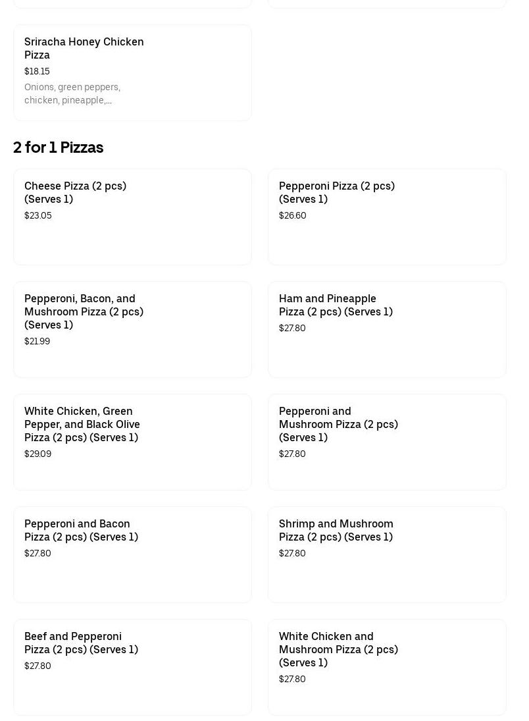Click the Ham and Pineapple Pizza price
Screen dimensions: 529x721
(x=292, y=328)
